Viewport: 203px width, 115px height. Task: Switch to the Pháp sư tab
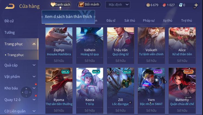[x=149, y=20]
